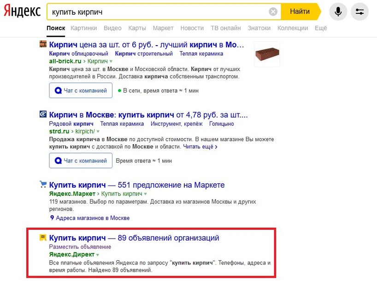Image resolution: width=377 pixels, height=281 pixels.
Task: Start Чат с компанией for strd.ru
Action: (x=81, y=161)
